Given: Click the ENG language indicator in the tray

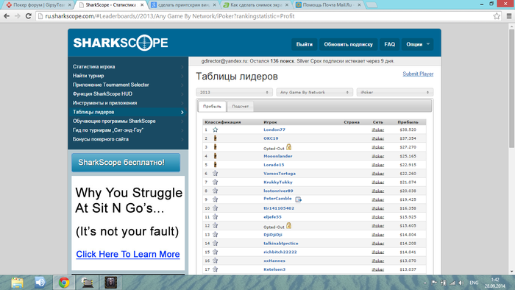Looking at the screenshot, I should pos(474,283).
